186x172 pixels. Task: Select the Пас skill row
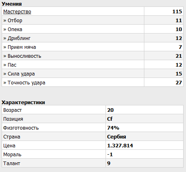(93, 65)
